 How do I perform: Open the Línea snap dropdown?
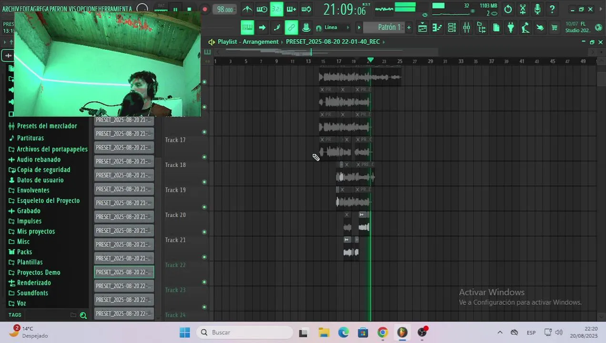[337, 28]
